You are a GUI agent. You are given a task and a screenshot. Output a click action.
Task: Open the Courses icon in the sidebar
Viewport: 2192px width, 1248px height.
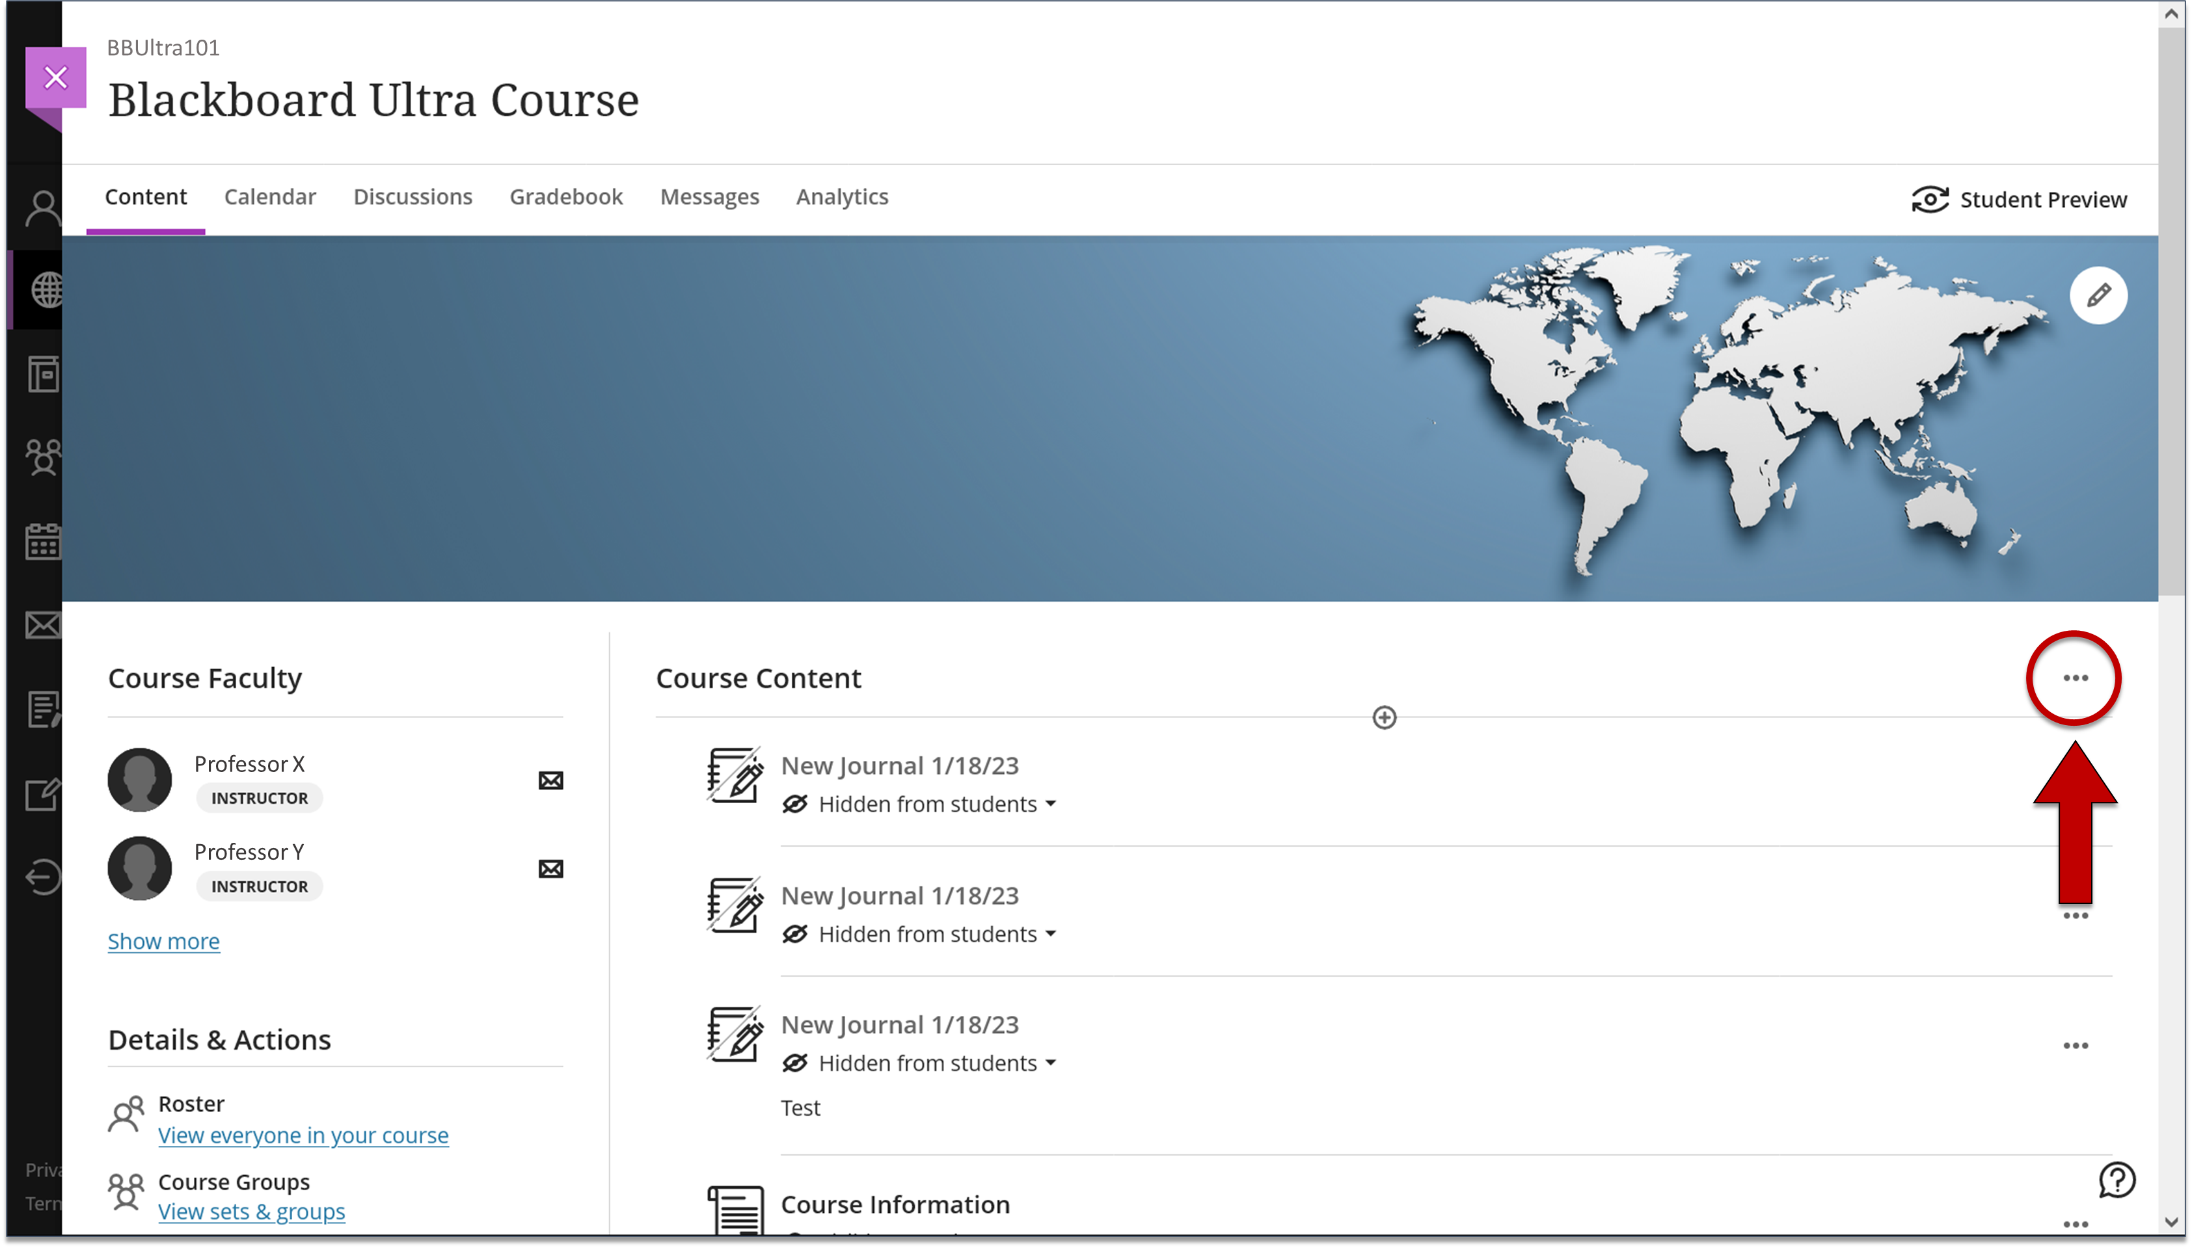coord(43,374)
